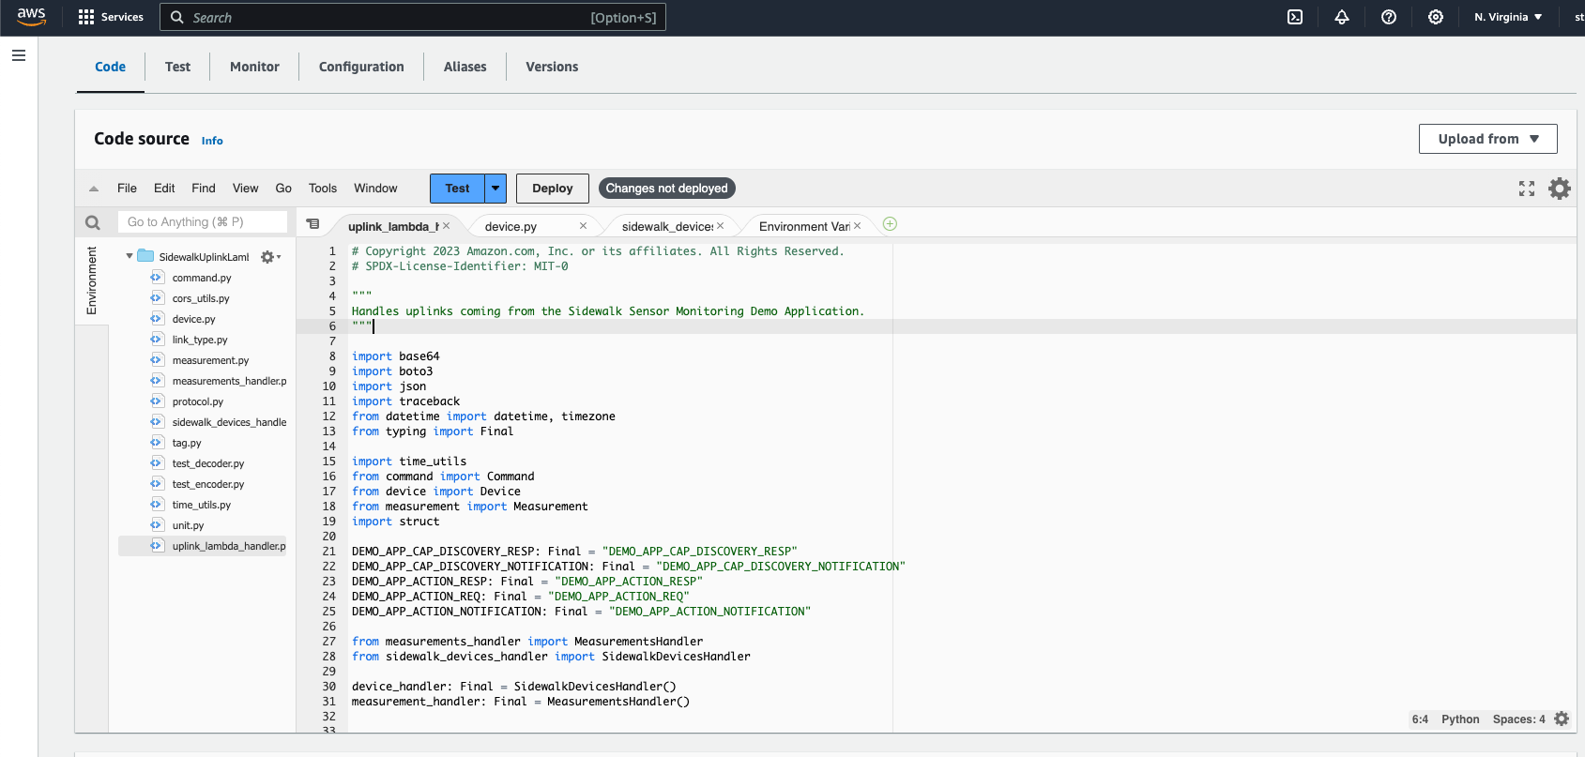Open link_type.py in the file tree
Screen dimensions: 1585x757
point(200,340)
